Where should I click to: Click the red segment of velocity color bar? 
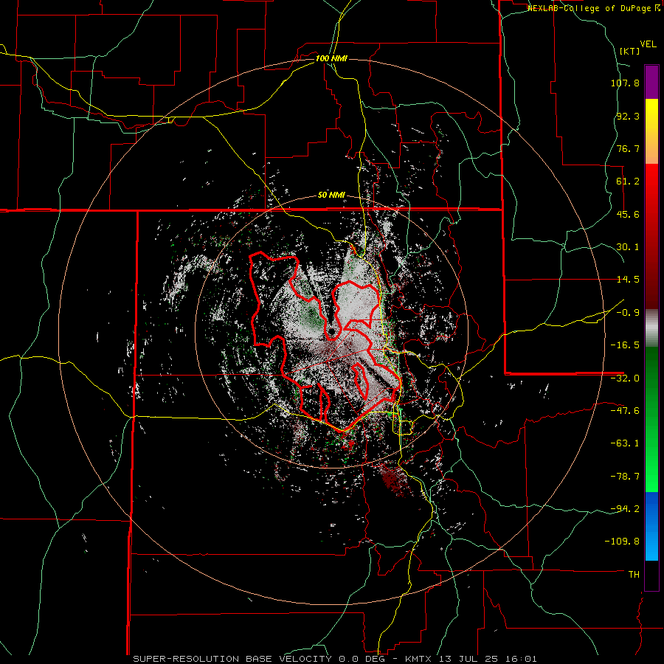click(651, 236)
